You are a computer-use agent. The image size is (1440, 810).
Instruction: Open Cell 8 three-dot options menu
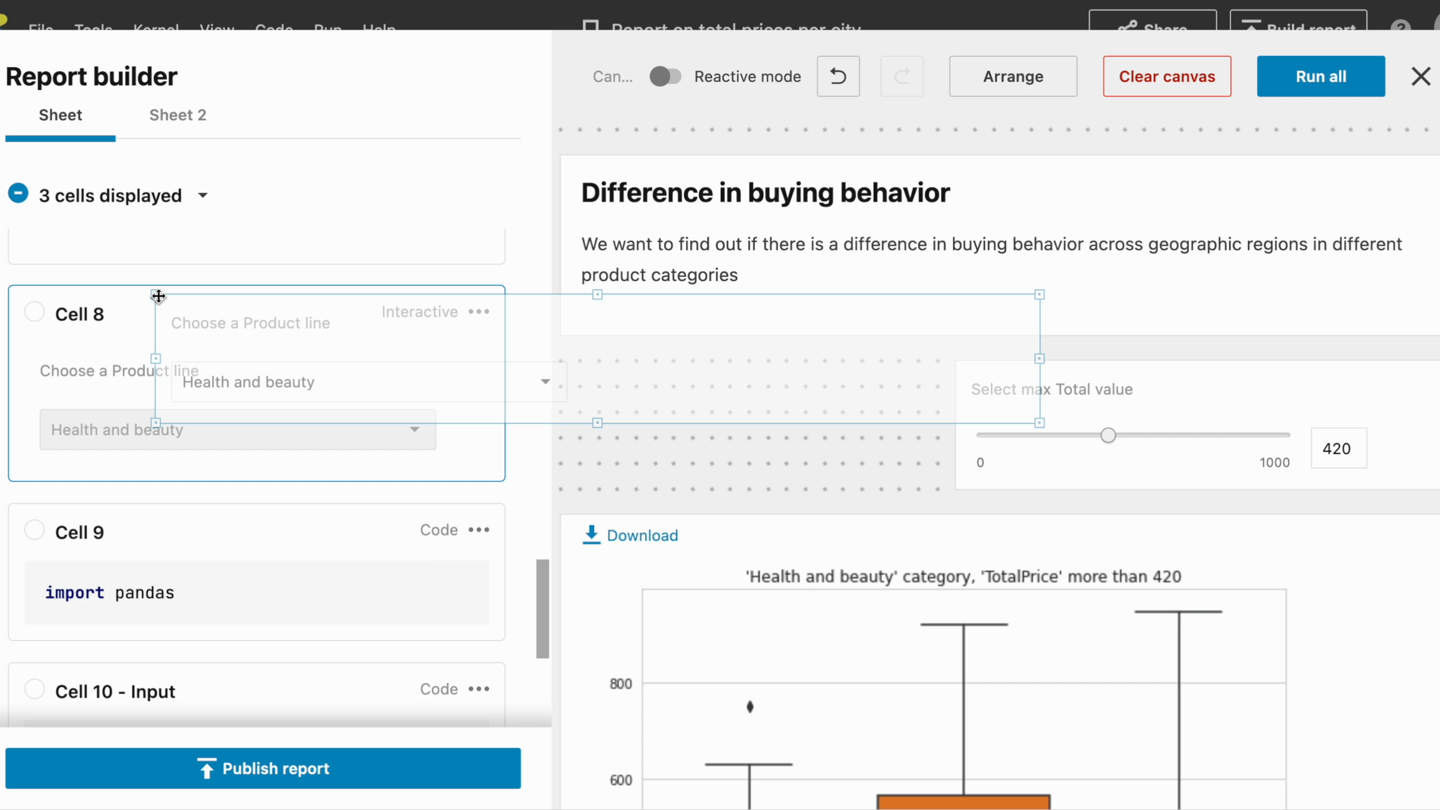[x=479, y=311]
